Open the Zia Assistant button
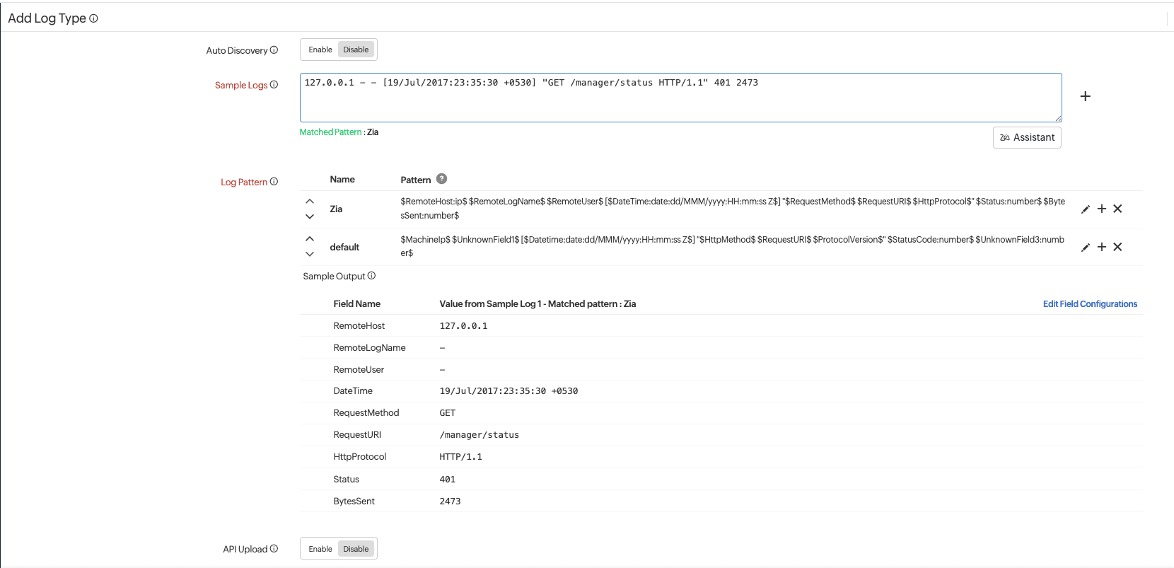Screen dimensions: 1174x568 pos(1027,137)
